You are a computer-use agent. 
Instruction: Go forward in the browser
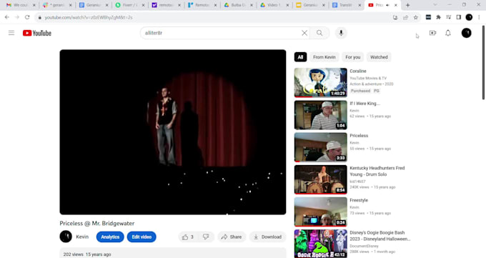(17, 17)
